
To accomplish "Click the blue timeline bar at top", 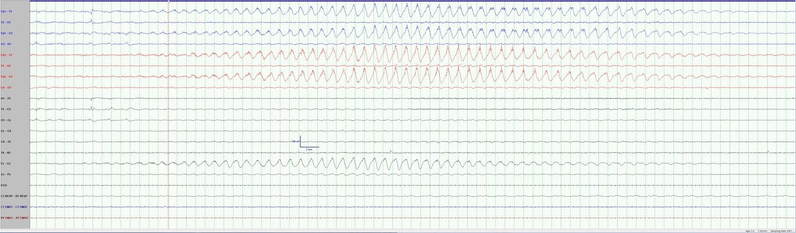I will point(412,1).
